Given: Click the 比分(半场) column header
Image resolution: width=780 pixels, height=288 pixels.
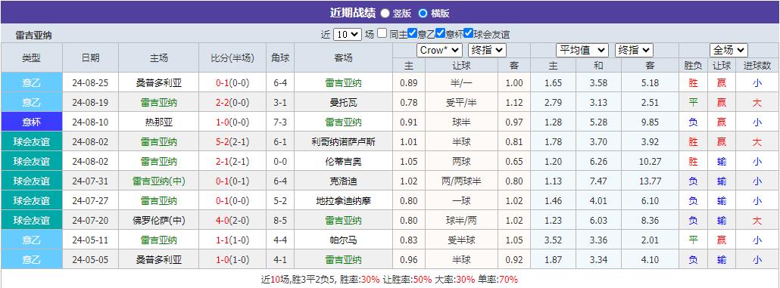Looking at the screenshot, I should [x=232, y=57].
